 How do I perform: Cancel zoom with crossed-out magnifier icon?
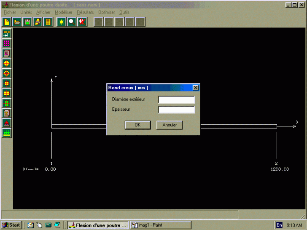[x=82, y=22]
